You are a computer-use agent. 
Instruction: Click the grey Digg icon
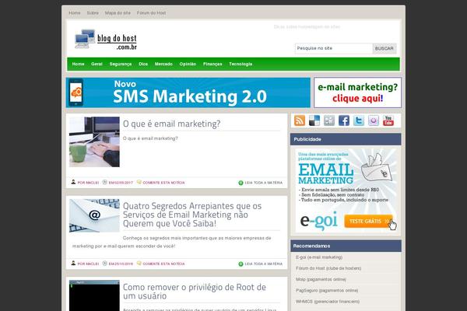(329, 121)
